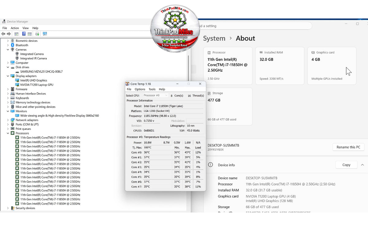
Task: Click the Installed RAM card icon
Action: 261,52
